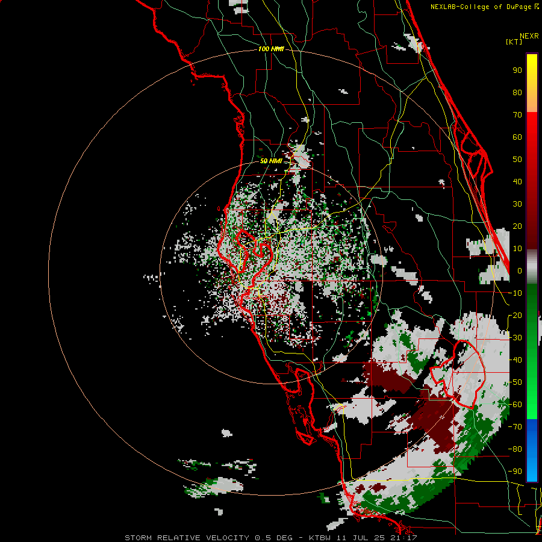The height and width of the screenshot is (542, 542).
Task: Click the positive 60 scale value
Action: (x=517, y=137)
